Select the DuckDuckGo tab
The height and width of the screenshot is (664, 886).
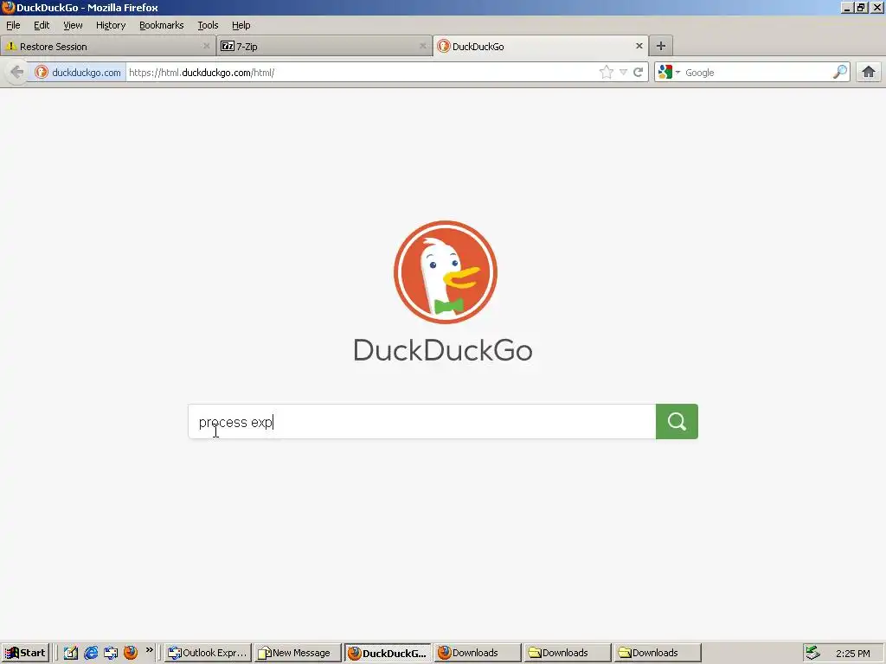pos(541,47)
